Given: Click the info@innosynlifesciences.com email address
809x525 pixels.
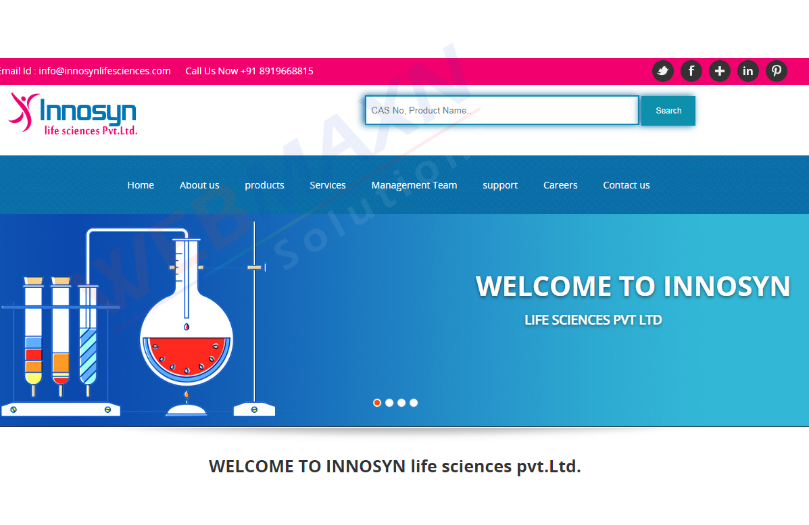Looking at the screenshot, I should (x=105, y=71).
